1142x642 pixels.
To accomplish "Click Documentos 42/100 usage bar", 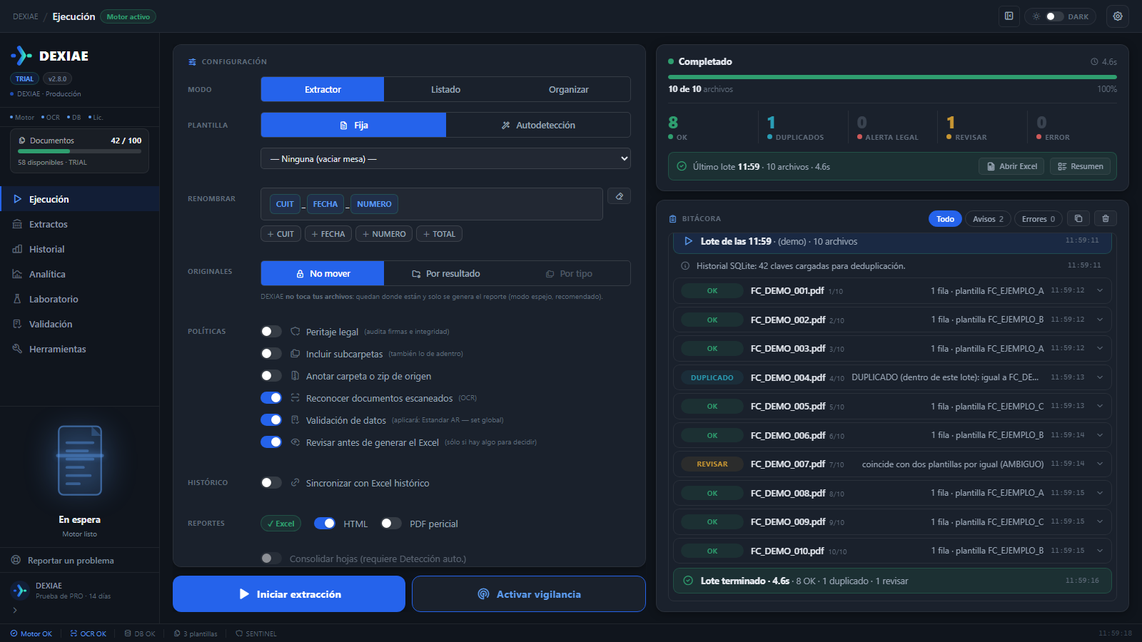I will [79, 151].
